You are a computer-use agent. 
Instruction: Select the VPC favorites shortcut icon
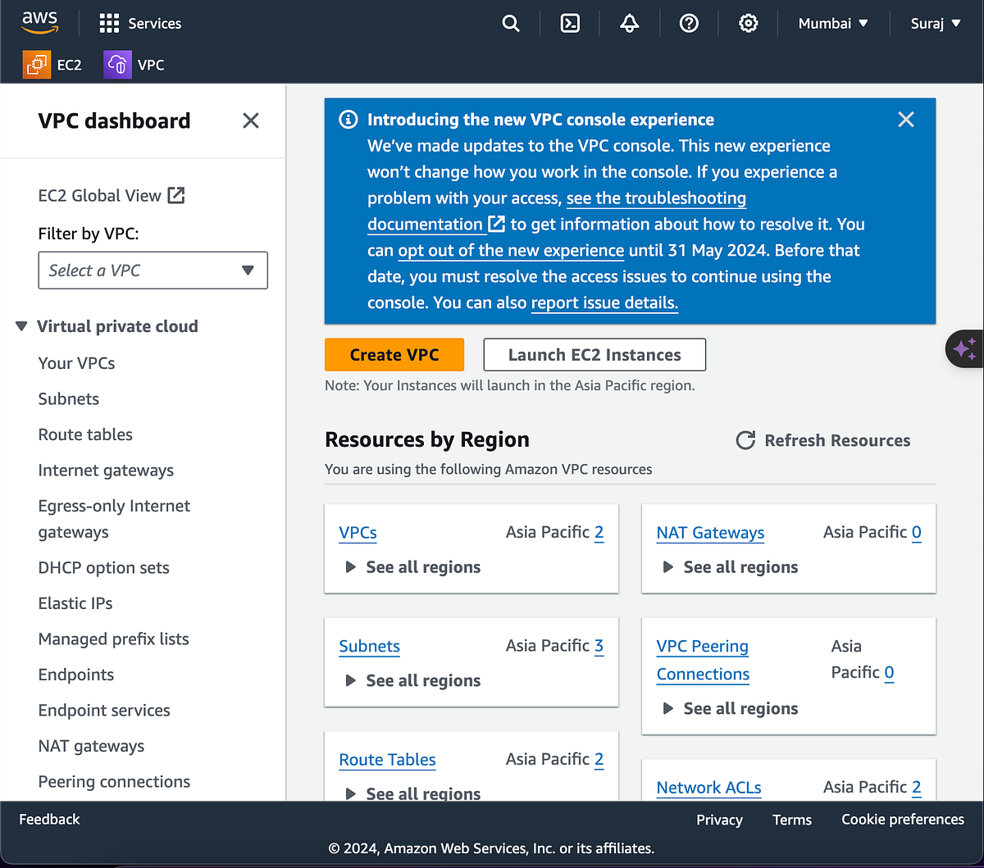(x=116, y=64)
